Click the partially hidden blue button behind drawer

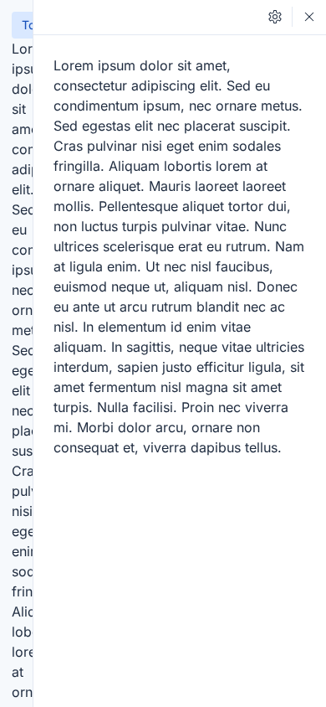pyautogui.click(x=22, y=25)
